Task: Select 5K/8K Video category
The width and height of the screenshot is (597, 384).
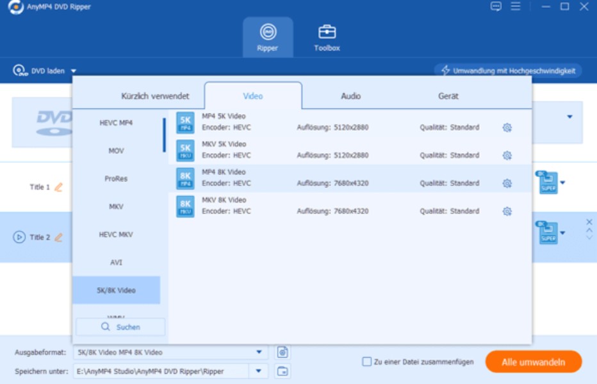Action: pos(116,290)
